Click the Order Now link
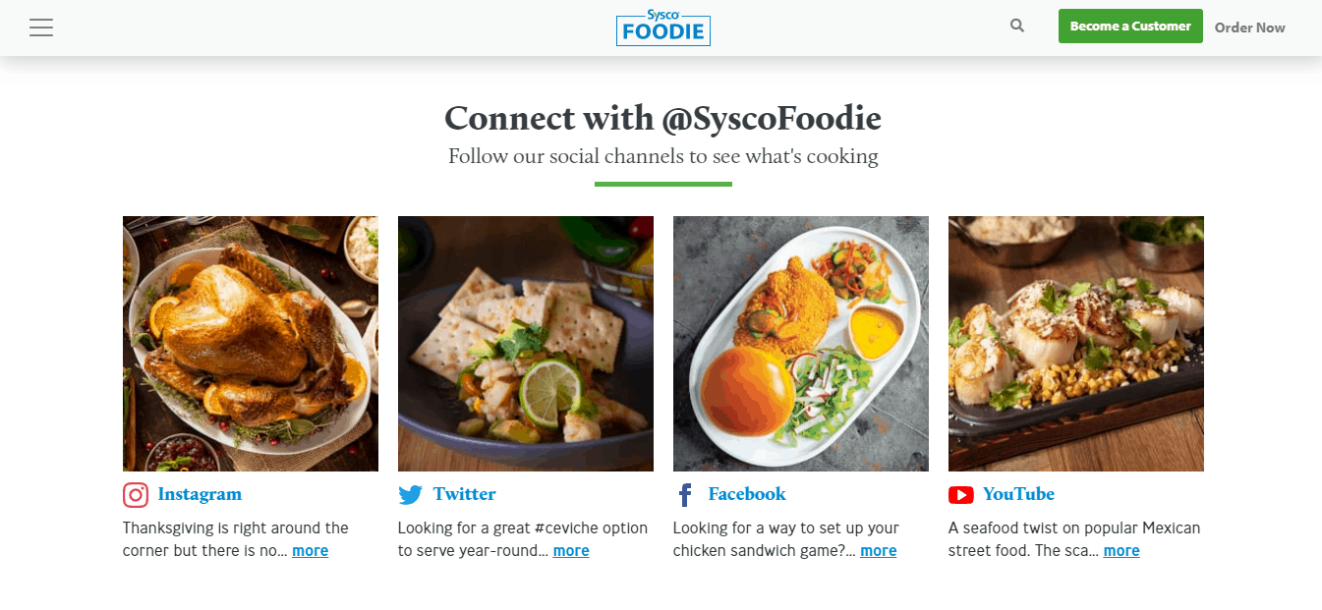 1249,28
